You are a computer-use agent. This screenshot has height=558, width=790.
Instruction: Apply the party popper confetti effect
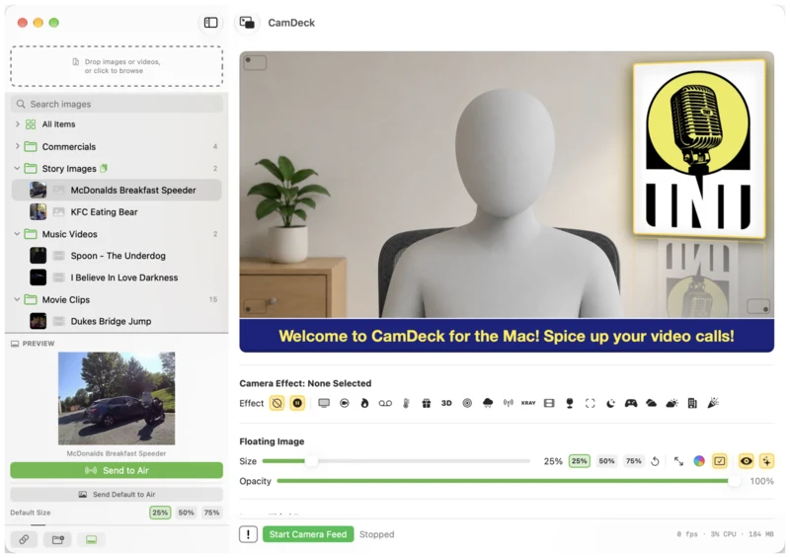pyautogui.click(x=712, y=403)
